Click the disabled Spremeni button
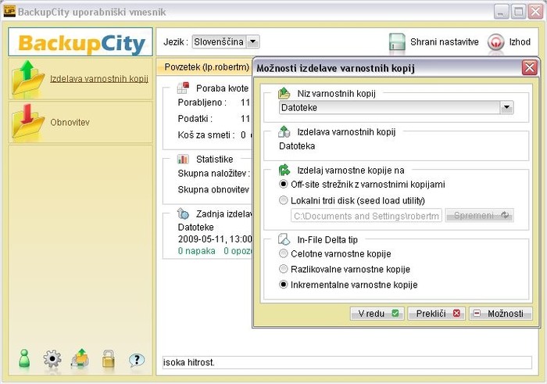Viewport: 547px width, 384px height. click(479, 215)
